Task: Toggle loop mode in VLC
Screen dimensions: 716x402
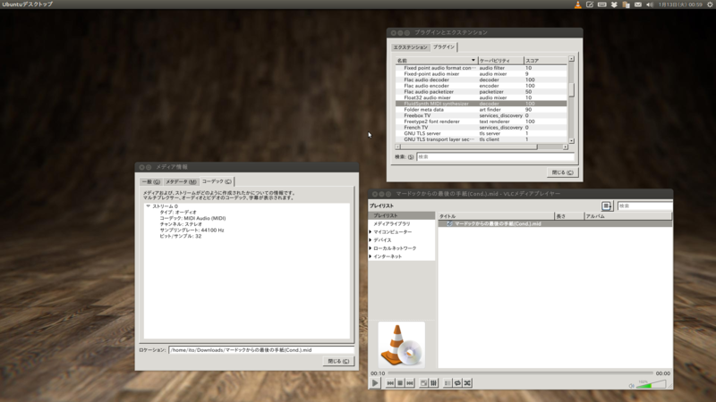Action: (457, 383)
